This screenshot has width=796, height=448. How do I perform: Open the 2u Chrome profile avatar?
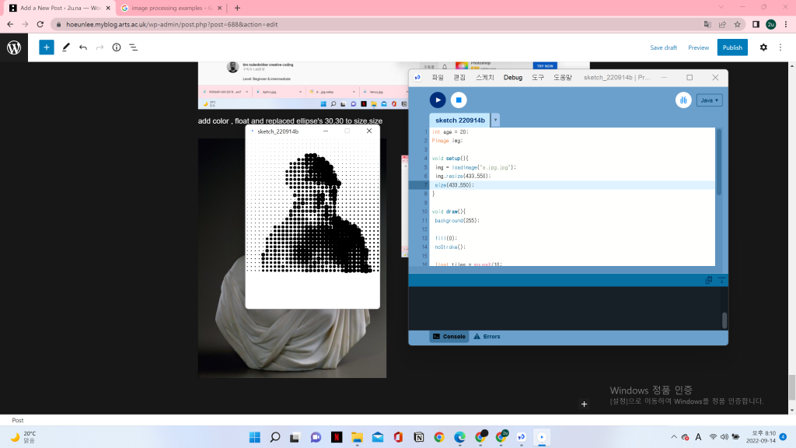coord(770,24)
